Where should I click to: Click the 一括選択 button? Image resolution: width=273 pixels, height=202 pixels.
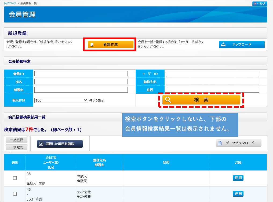[x=17, y=140]
